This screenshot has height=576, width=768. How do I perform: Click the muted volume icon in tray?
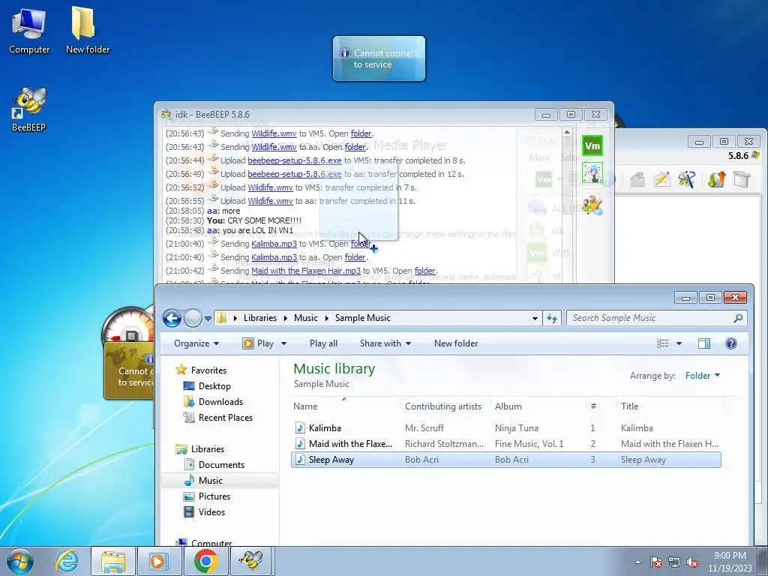692,562
